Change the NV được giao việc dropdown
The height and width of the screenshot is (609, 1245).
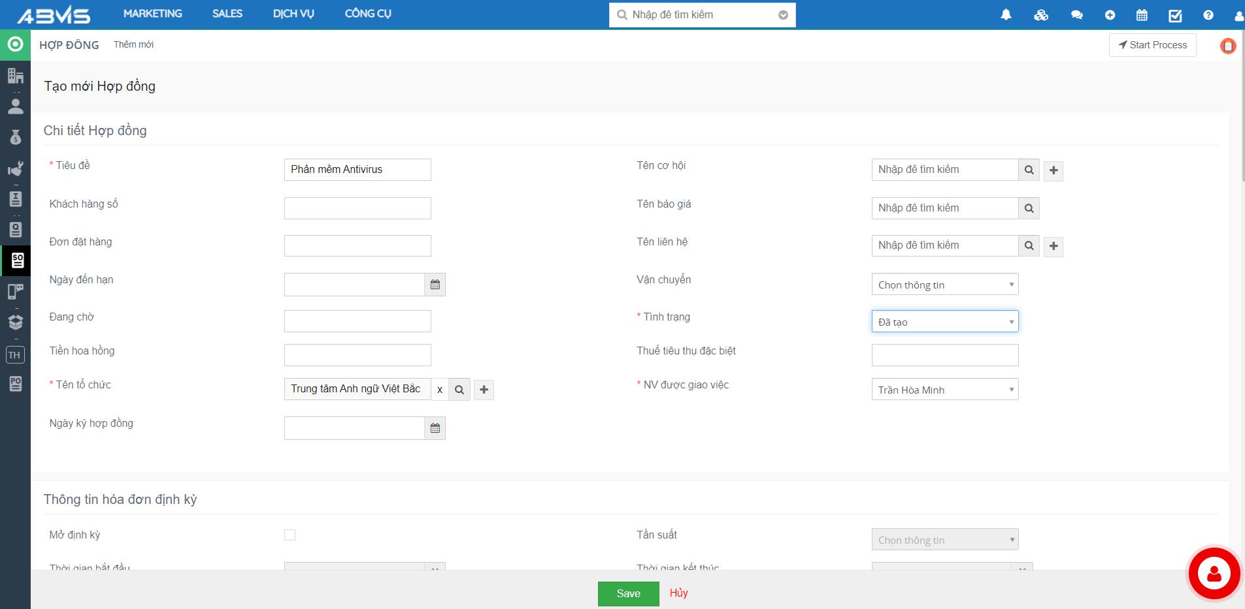pyautogui.click(x=944, y=390)
